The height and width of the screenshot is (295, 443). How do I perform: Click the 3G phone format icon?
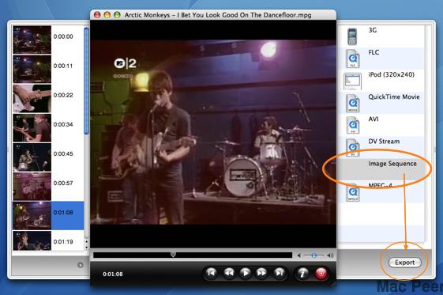coord(351,36)
